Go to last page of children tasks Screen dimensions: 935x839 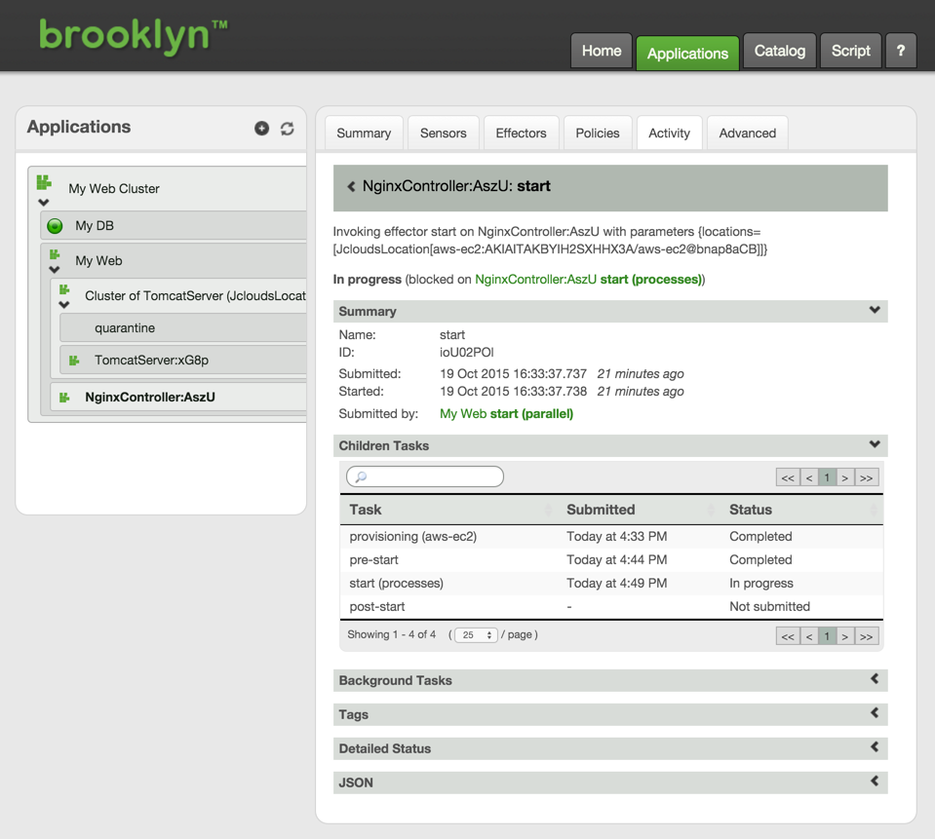tap(866, 477)
